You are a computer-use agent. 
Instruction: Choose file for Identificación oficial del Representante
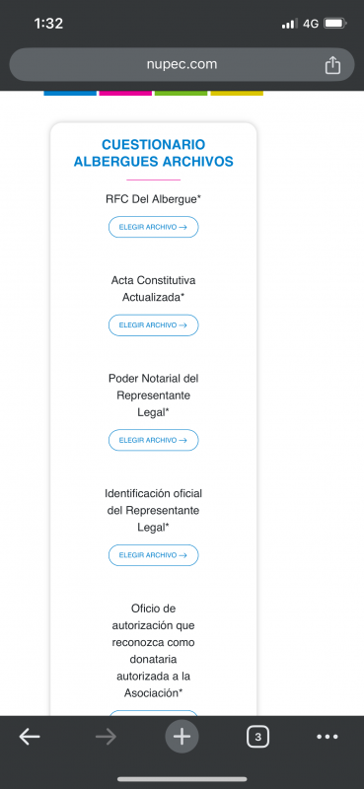(154, 555)
